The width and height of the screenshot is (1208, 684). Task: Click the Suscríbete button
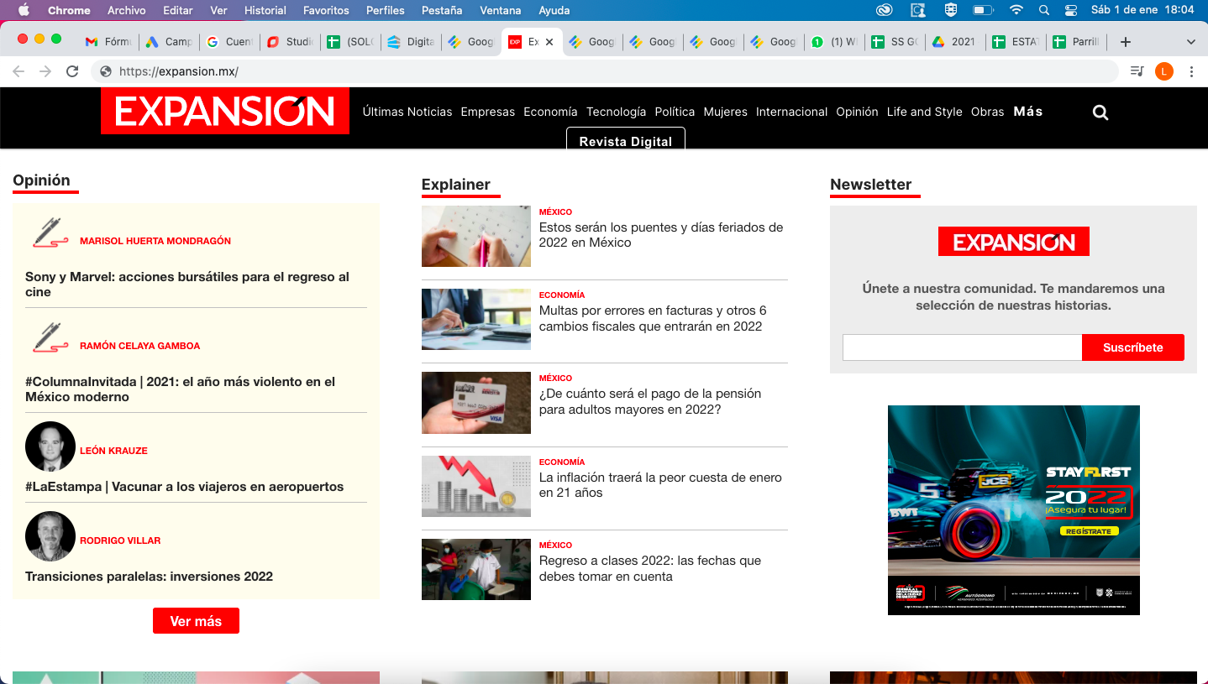coord(1132,347)
